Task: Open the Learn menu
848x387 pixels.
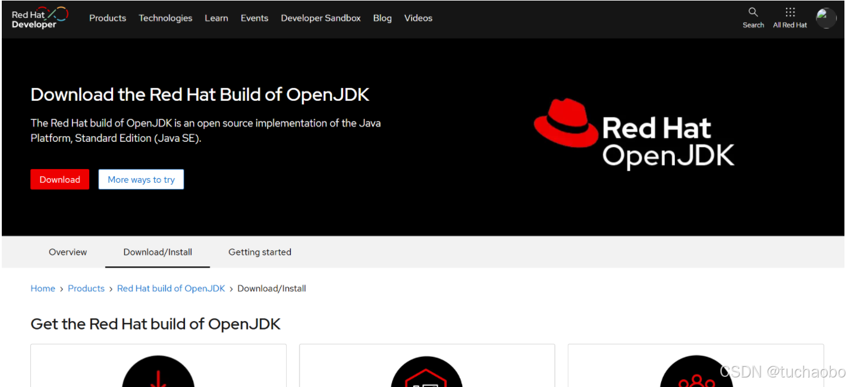Action: 216,18
